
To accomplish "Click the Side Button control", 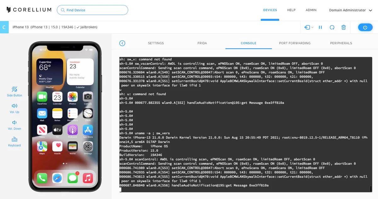I will coord(14,91).
